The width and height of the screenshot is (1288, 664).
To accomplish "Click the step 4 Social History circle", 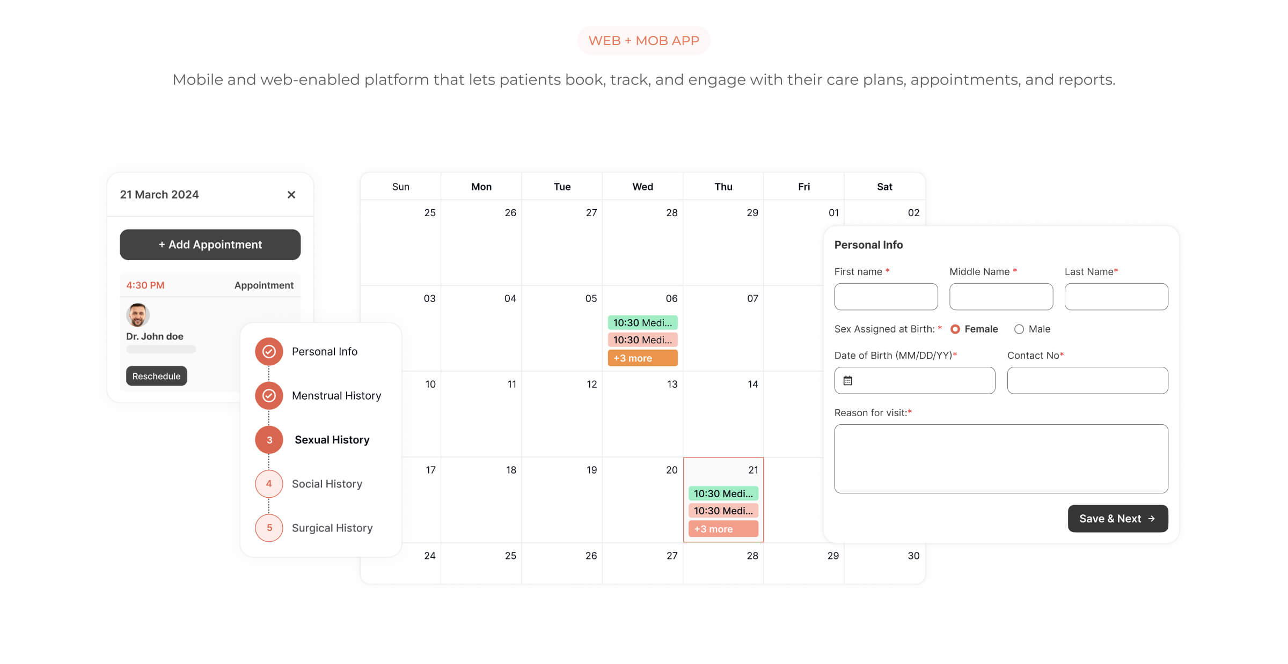I will click(269, 484).
